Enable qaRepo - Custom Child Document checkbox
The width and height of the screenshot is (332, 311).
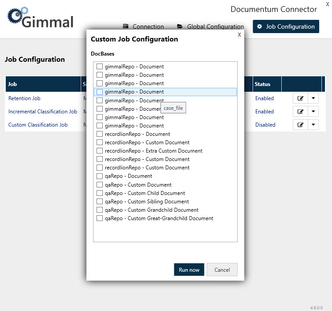tap(100, 193)
